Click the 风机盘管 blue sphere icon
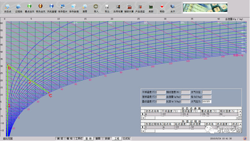250x141 pixels. (52, 7)
